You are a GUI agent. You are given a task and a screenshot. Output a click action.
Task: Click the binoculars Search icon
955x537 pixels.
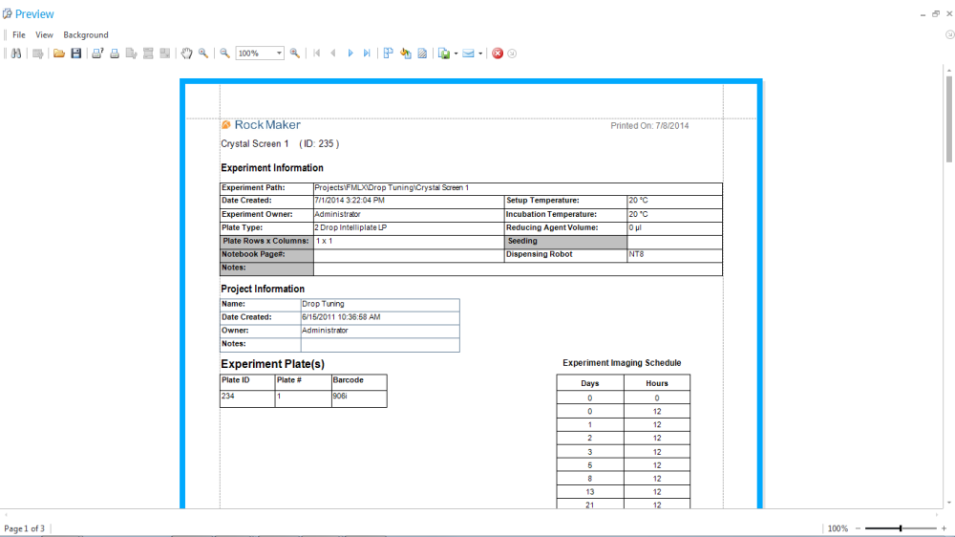pyautogui.click(x=16, y=54)
